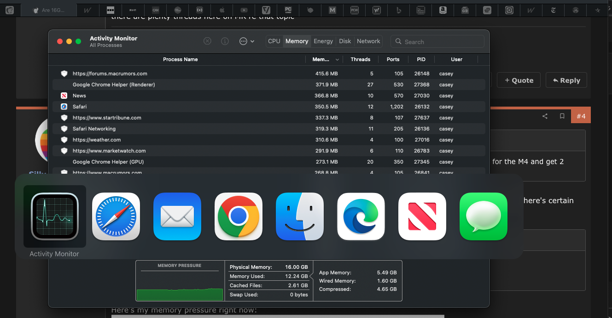Bookmark forum post #4

(x=562, y=116)
